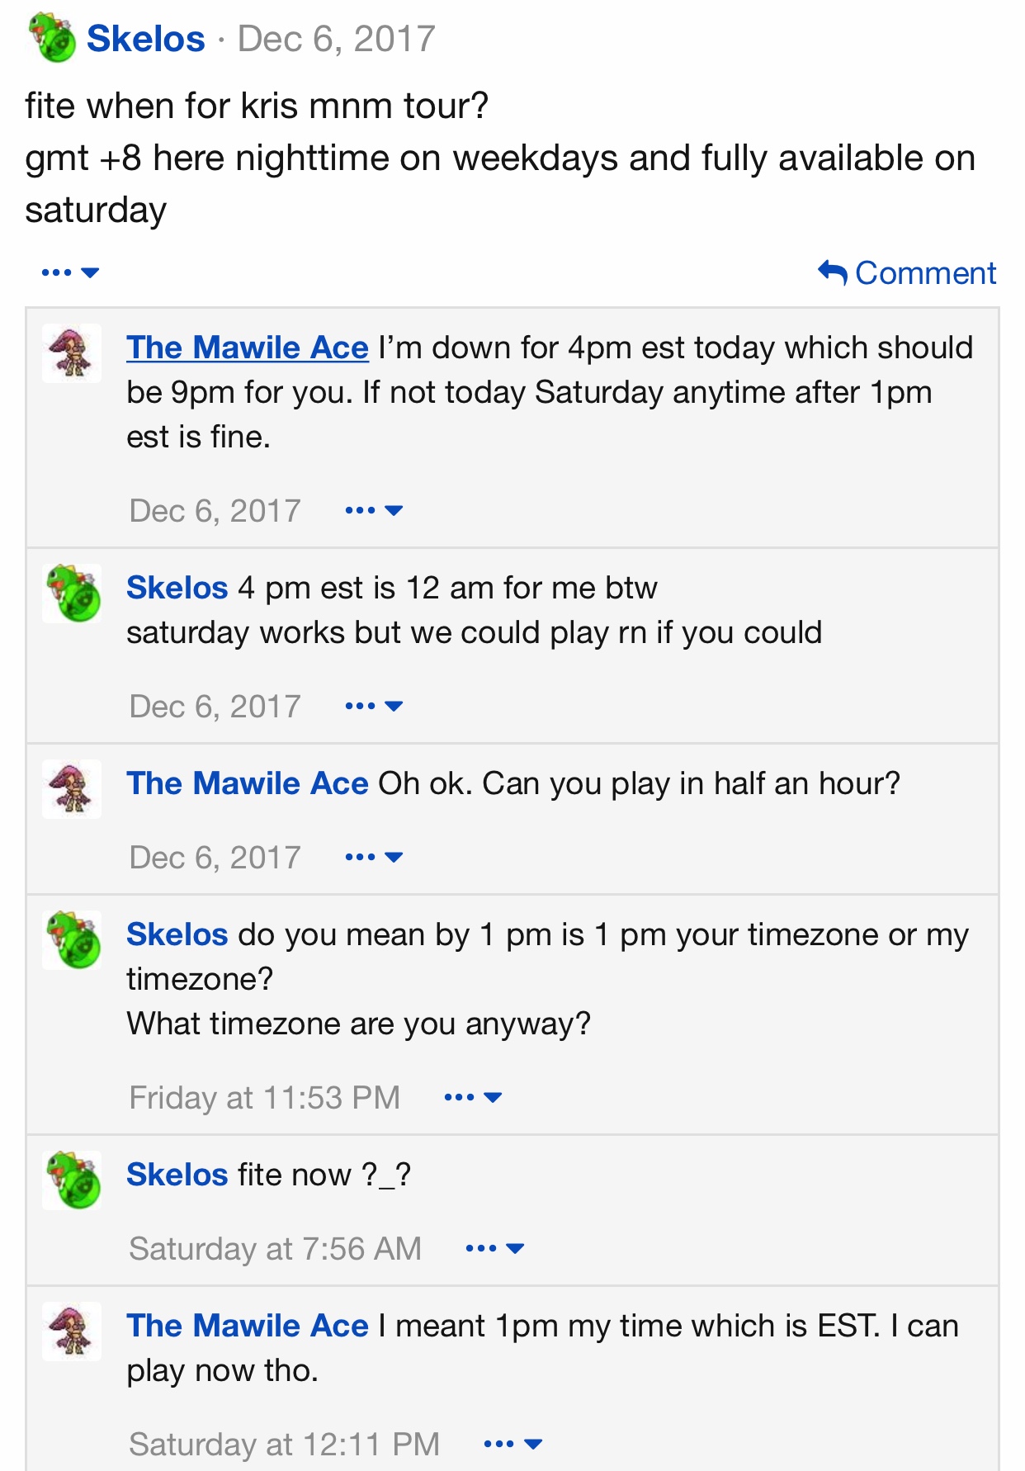Click the post date Dec 6, 2017 in header
Viewport: 1025px width, 1471px height.
[x=336, y=39]
